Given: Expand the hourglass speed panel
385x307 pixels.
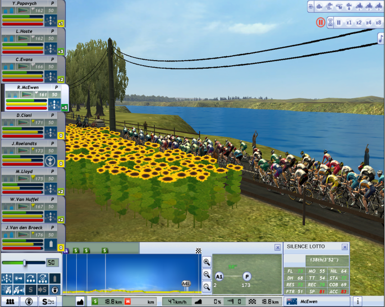Looking at the screenshot, I should (x=330, y=23).
